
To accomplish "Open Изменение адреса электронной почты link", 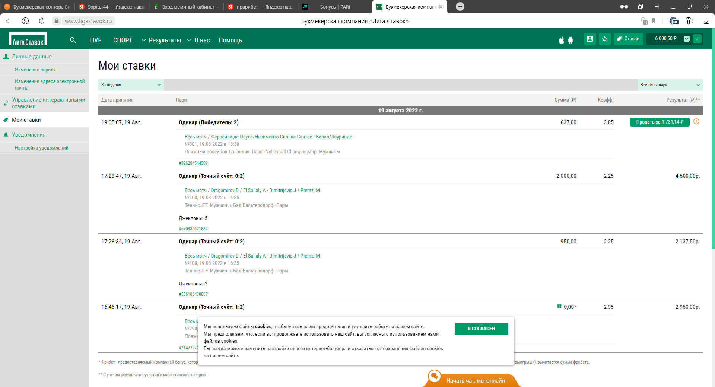I will pyautogui.click(x=50, y=85).
